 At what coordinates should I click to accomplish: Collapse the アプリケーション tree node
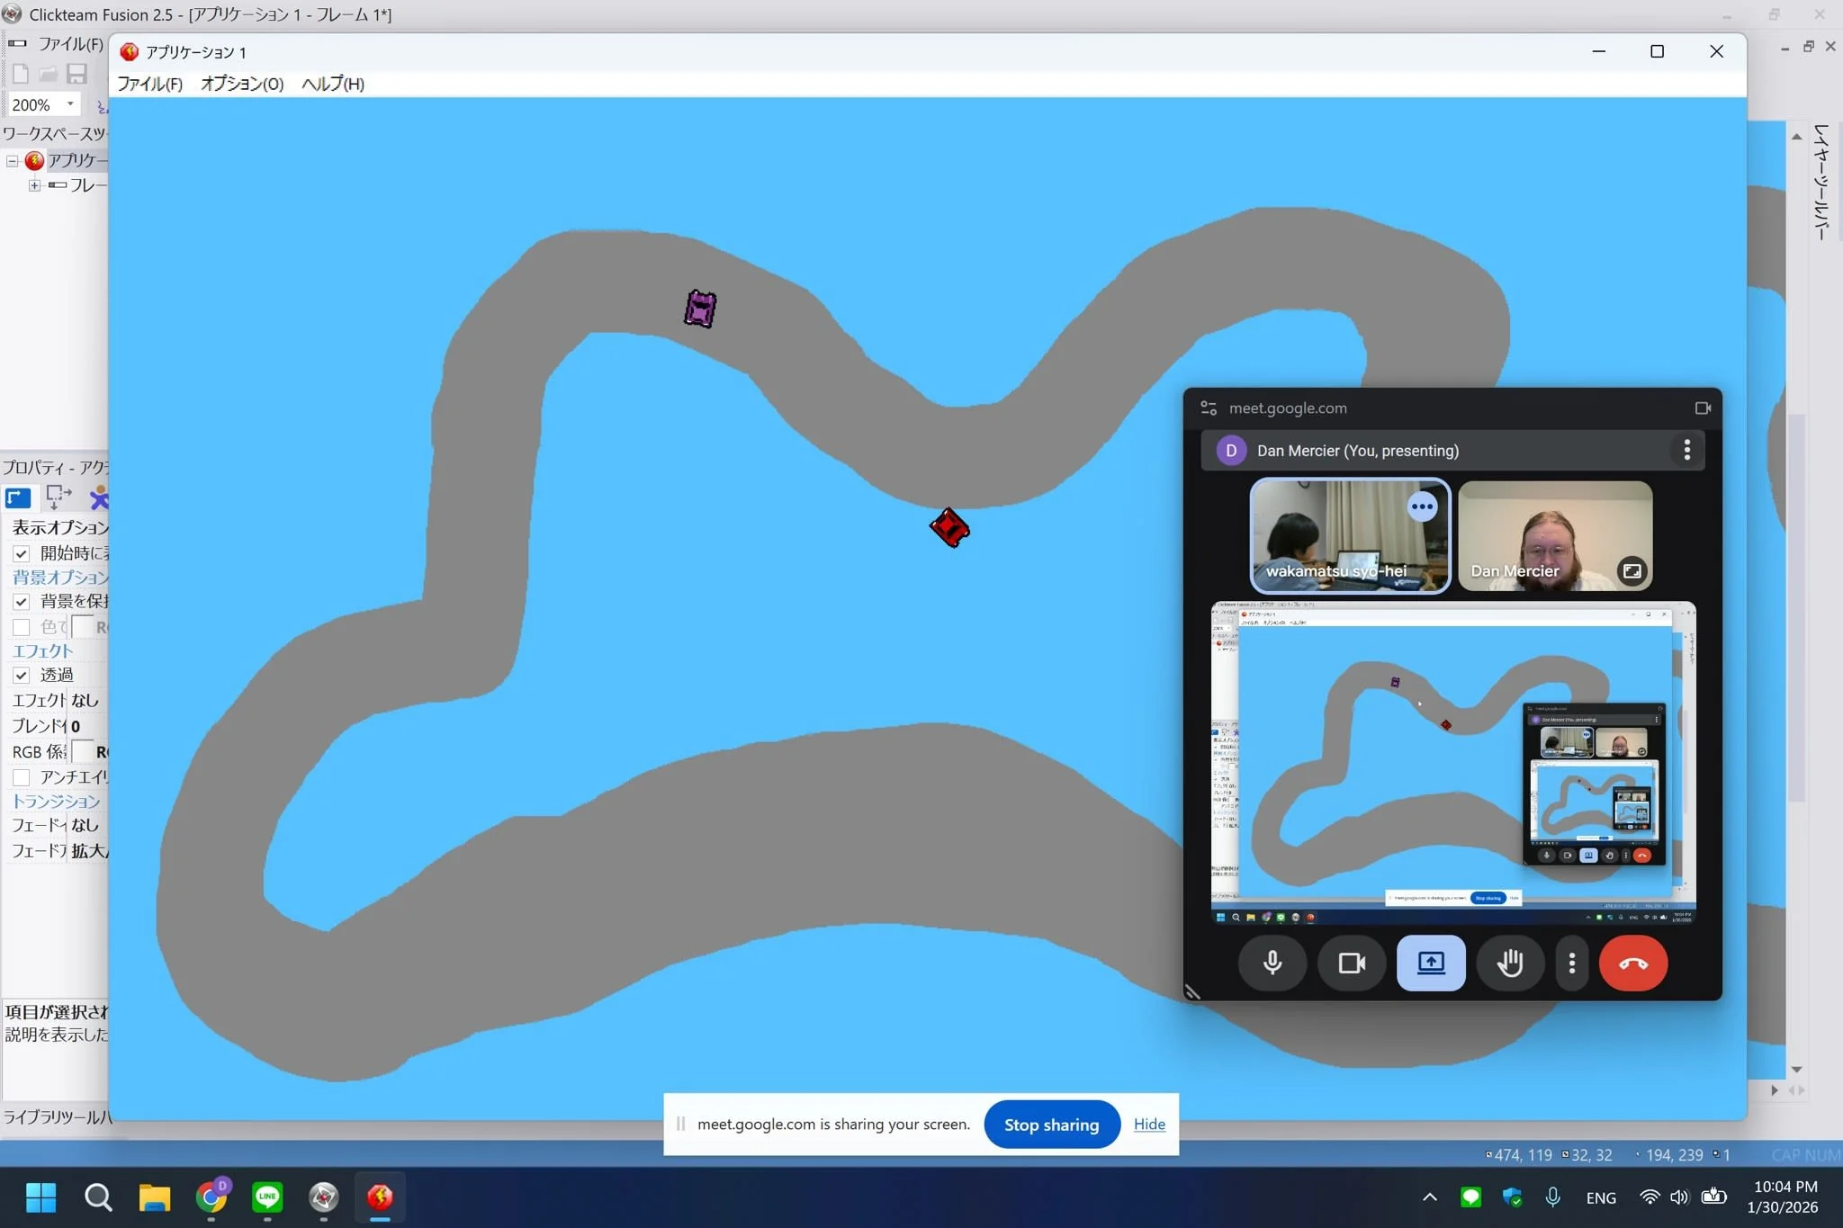coord(13,162)
